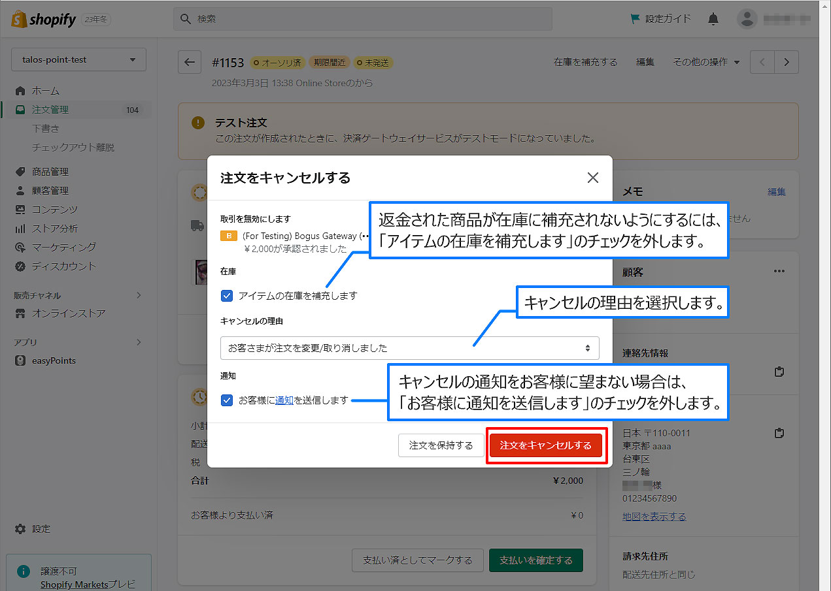Click the 通知 link in the dialog
The width and height of the screenshot is (831, 591).
(284, 400)
